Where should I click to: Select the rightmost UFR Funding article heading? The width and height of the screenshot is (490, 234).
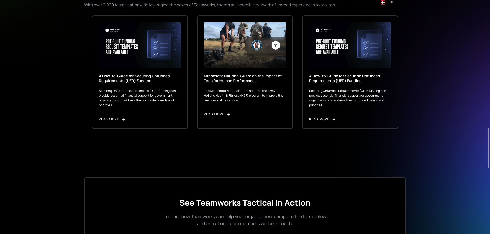pyautogui.click(x=344, y=78)
